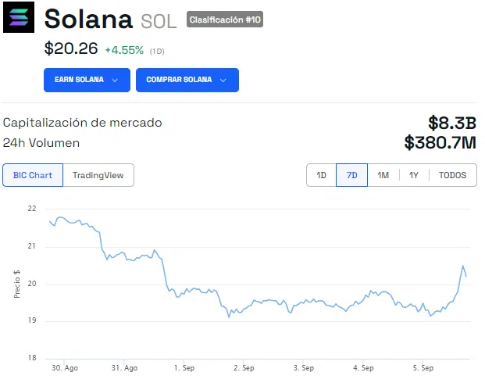
Task: Click the Solana logo icon
Action: pyautogui.click(x=19, y=17)
